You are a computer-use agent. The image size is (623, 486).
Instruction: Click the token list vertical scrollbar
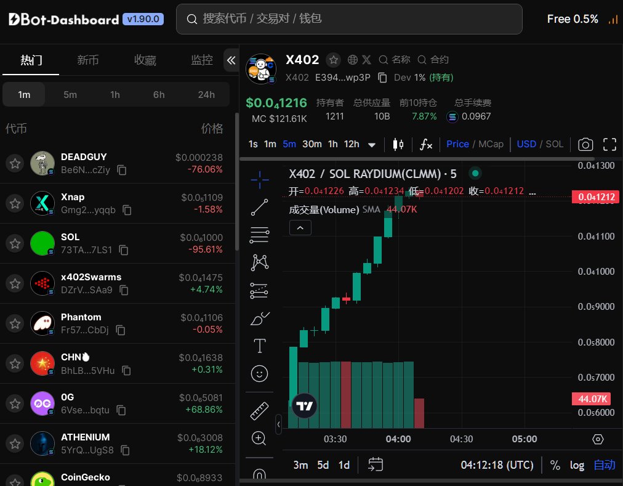coord(237,181)
